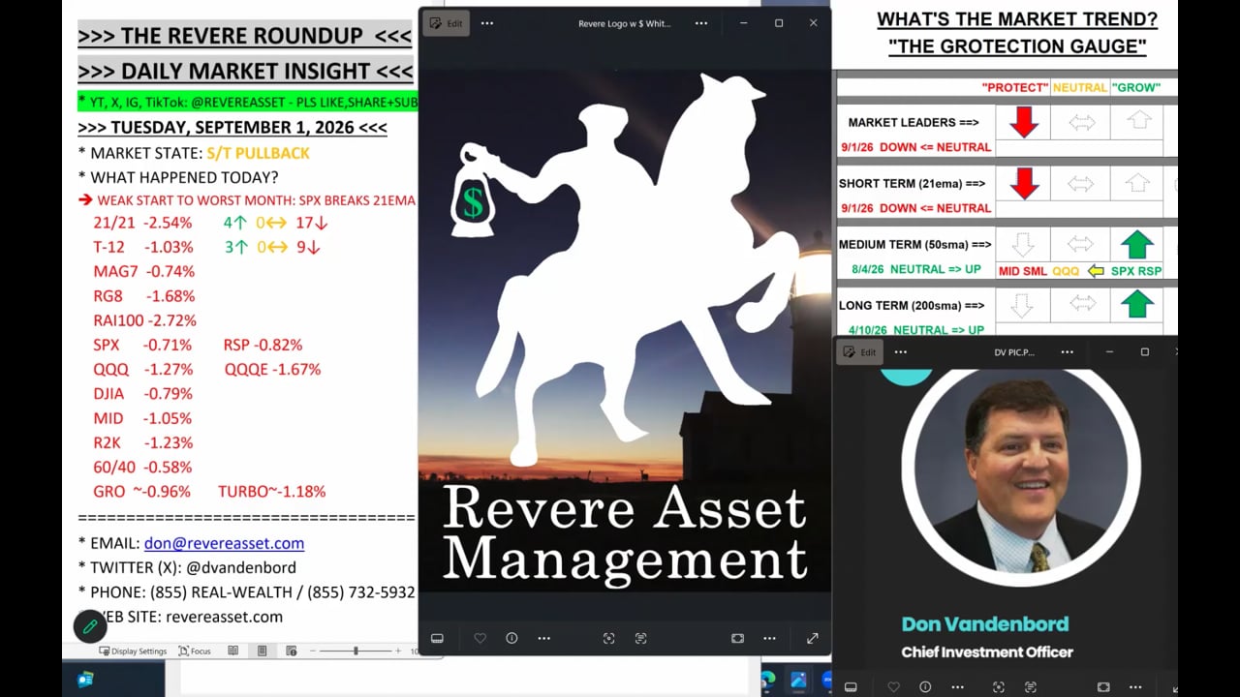Open the Photos app from the taskbar
The image size is (1240, 697).
(x=798, y=681)
